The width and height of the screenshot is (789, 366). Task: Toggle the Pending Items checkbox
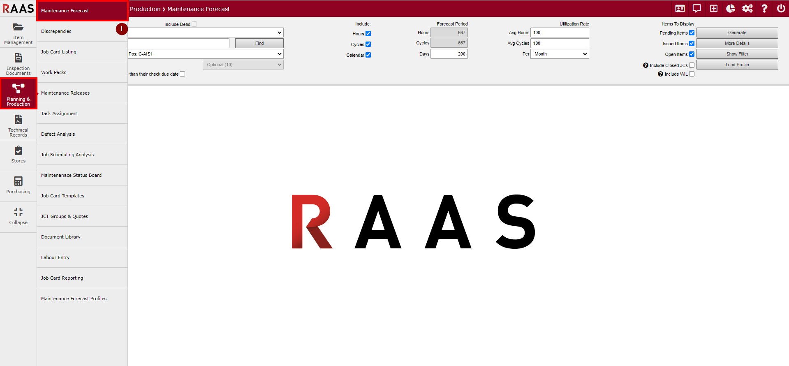click(x=692, y=33)
